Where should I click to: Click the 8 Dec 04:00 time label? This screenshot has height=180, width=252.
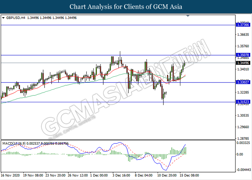(x=144, y=175)
